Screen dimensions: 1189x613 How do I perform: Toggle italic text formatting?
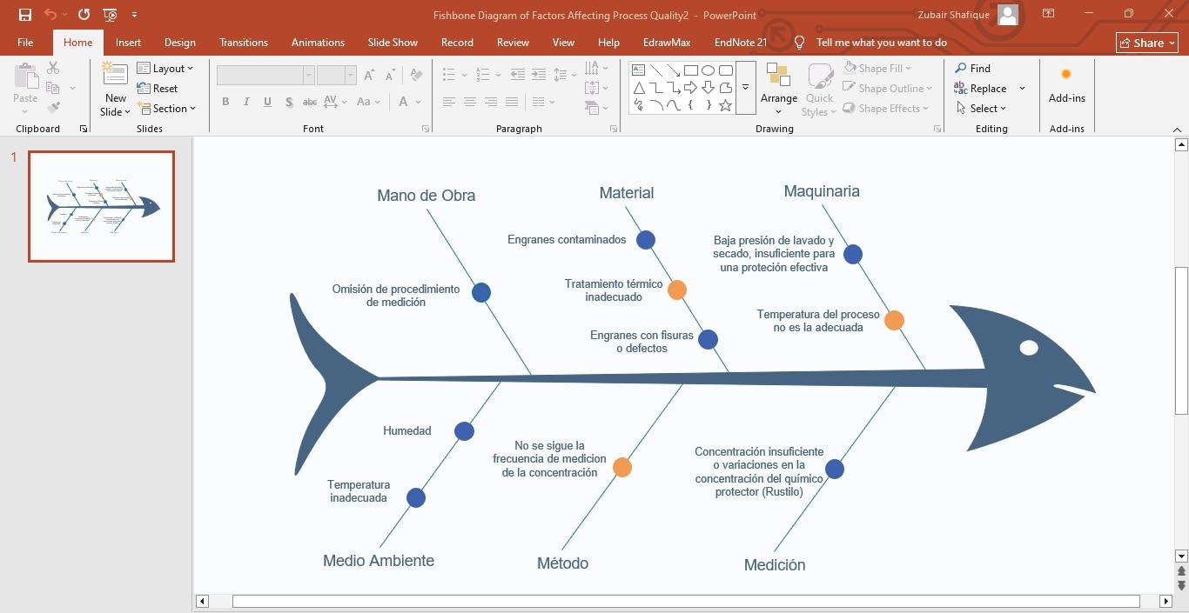(x=245, y=102)
